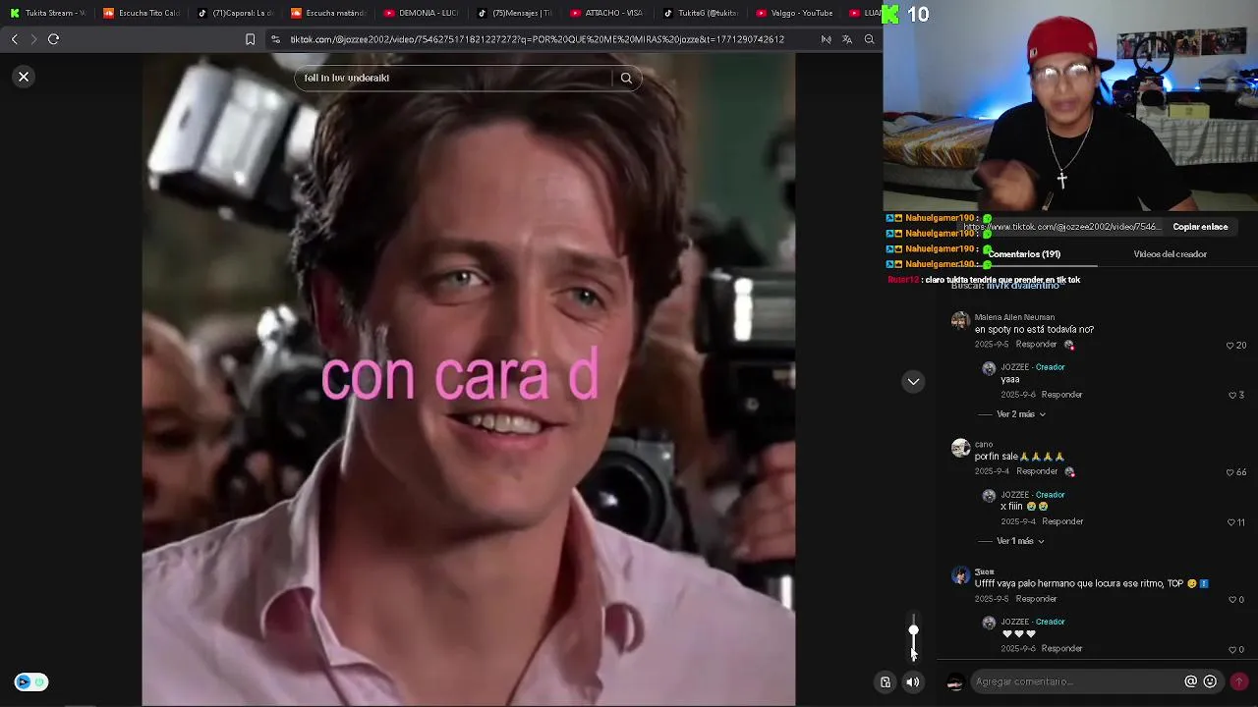
Task: Like cano's comment with 66 likes
Action: click(1229, 472)
